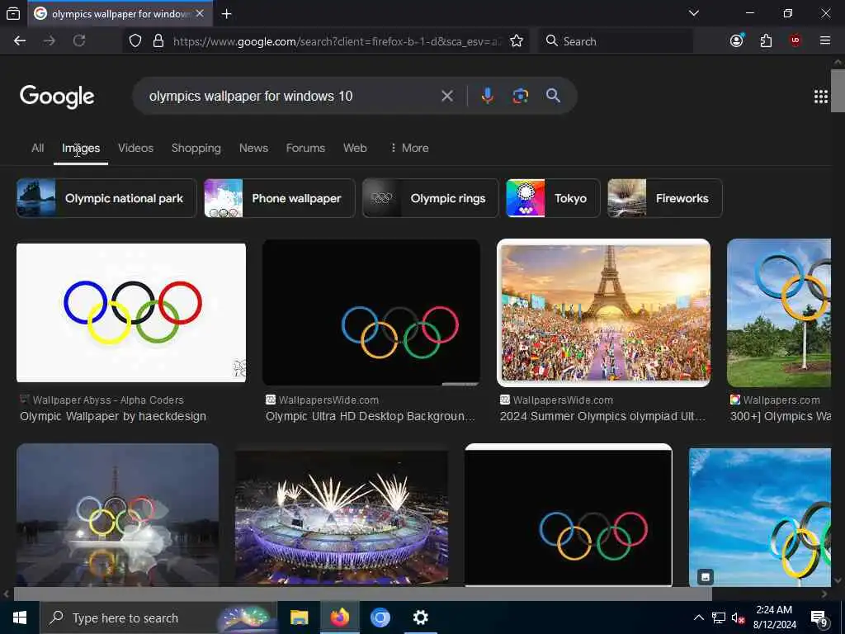The height and width of the screenshot is (634, 845).
Task: Filter by Olympic rings chip
Action: [x=430, y=198]
